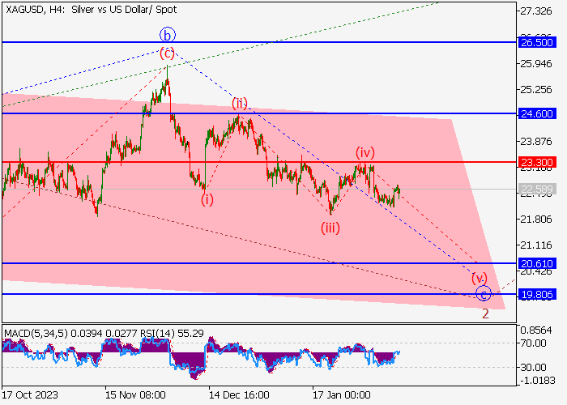Click the circled c wave label
This screenshot has height=405, width=567.
[484, 293]
